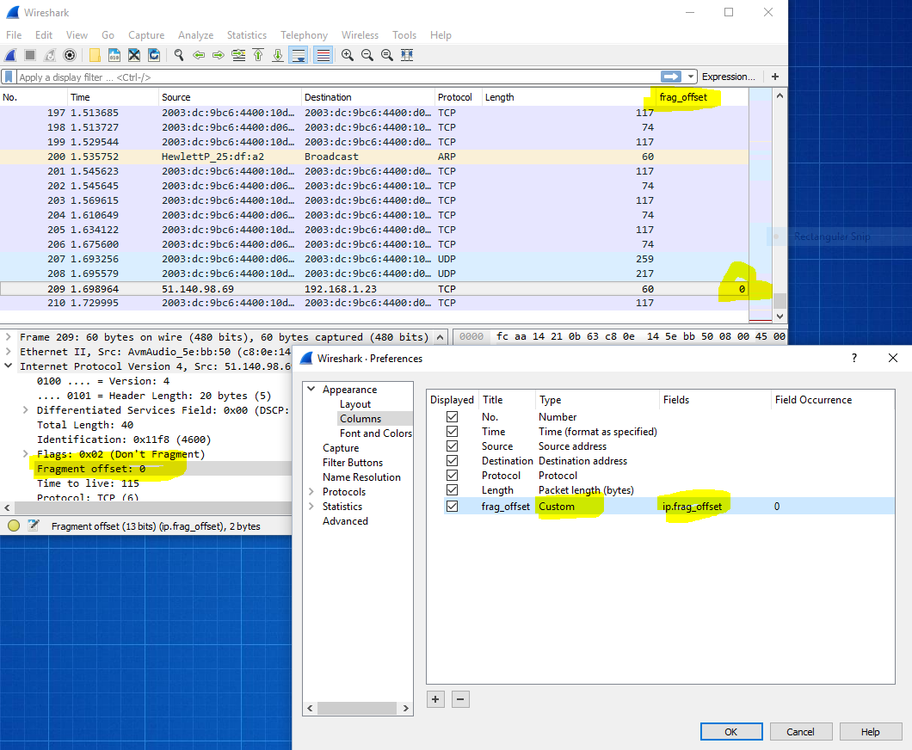Expand Frame 209 details
Image resolution: width=912 pixels, height=750 pixels.
(x=8, y=336)
